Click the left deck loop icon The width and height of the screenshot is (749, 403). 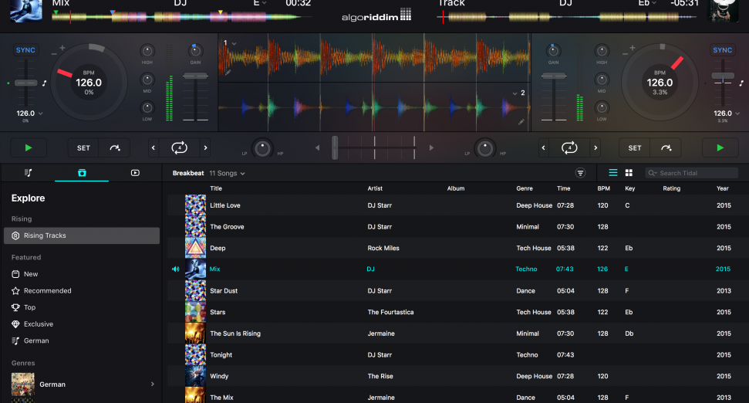179,147
